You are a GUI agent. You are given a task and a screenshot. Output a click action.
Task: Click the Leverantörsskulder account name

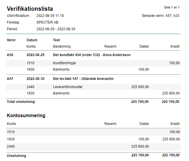coord(68,87)
